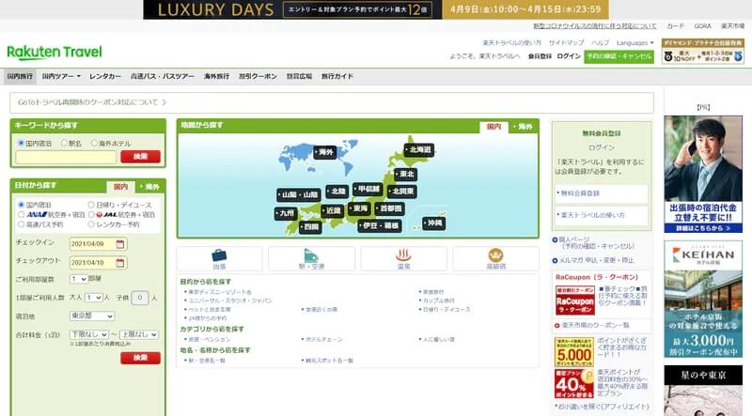Switch map search to 海外 tab

523,127
